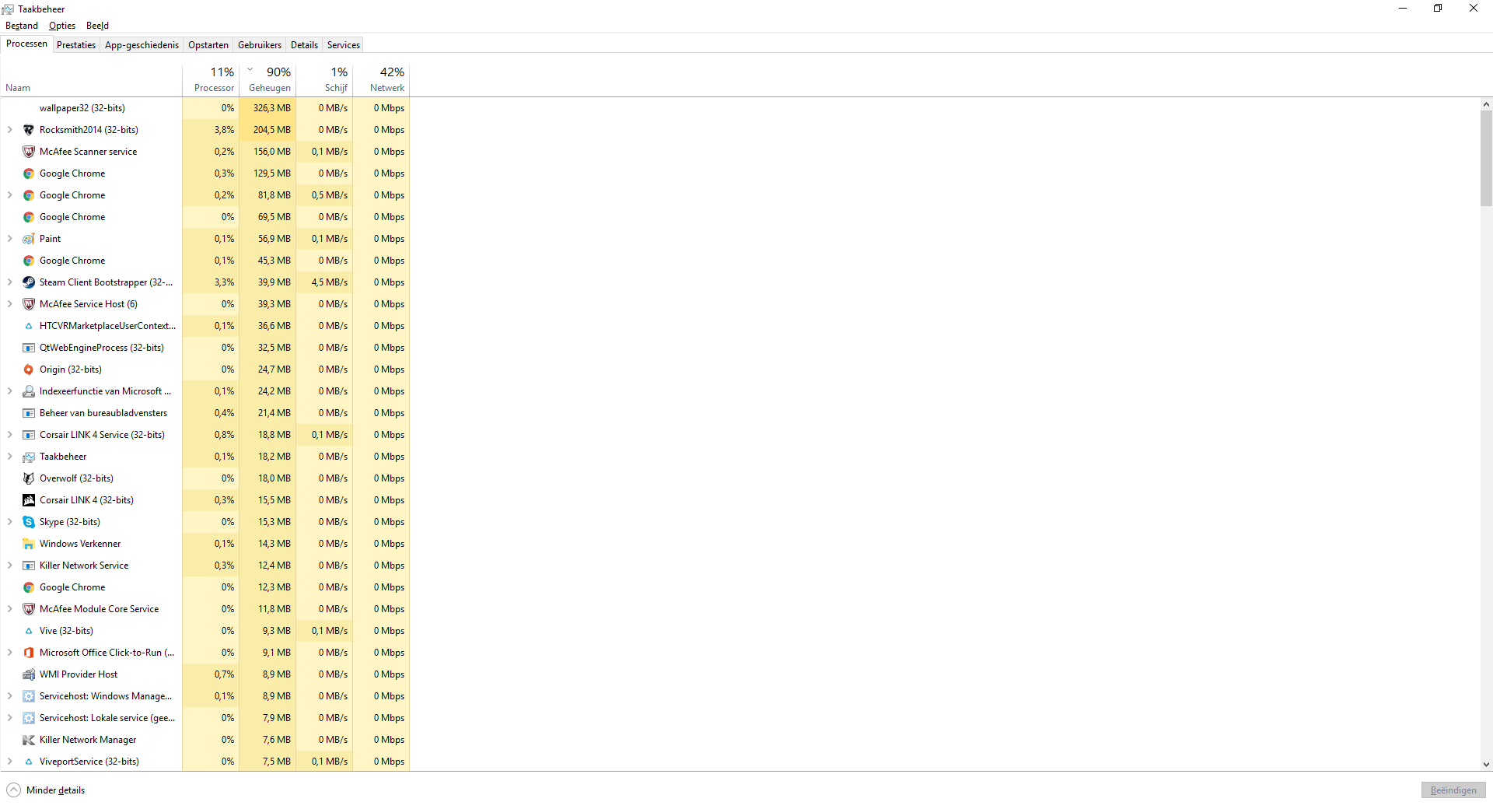Expand the ViveportService group

9,762
